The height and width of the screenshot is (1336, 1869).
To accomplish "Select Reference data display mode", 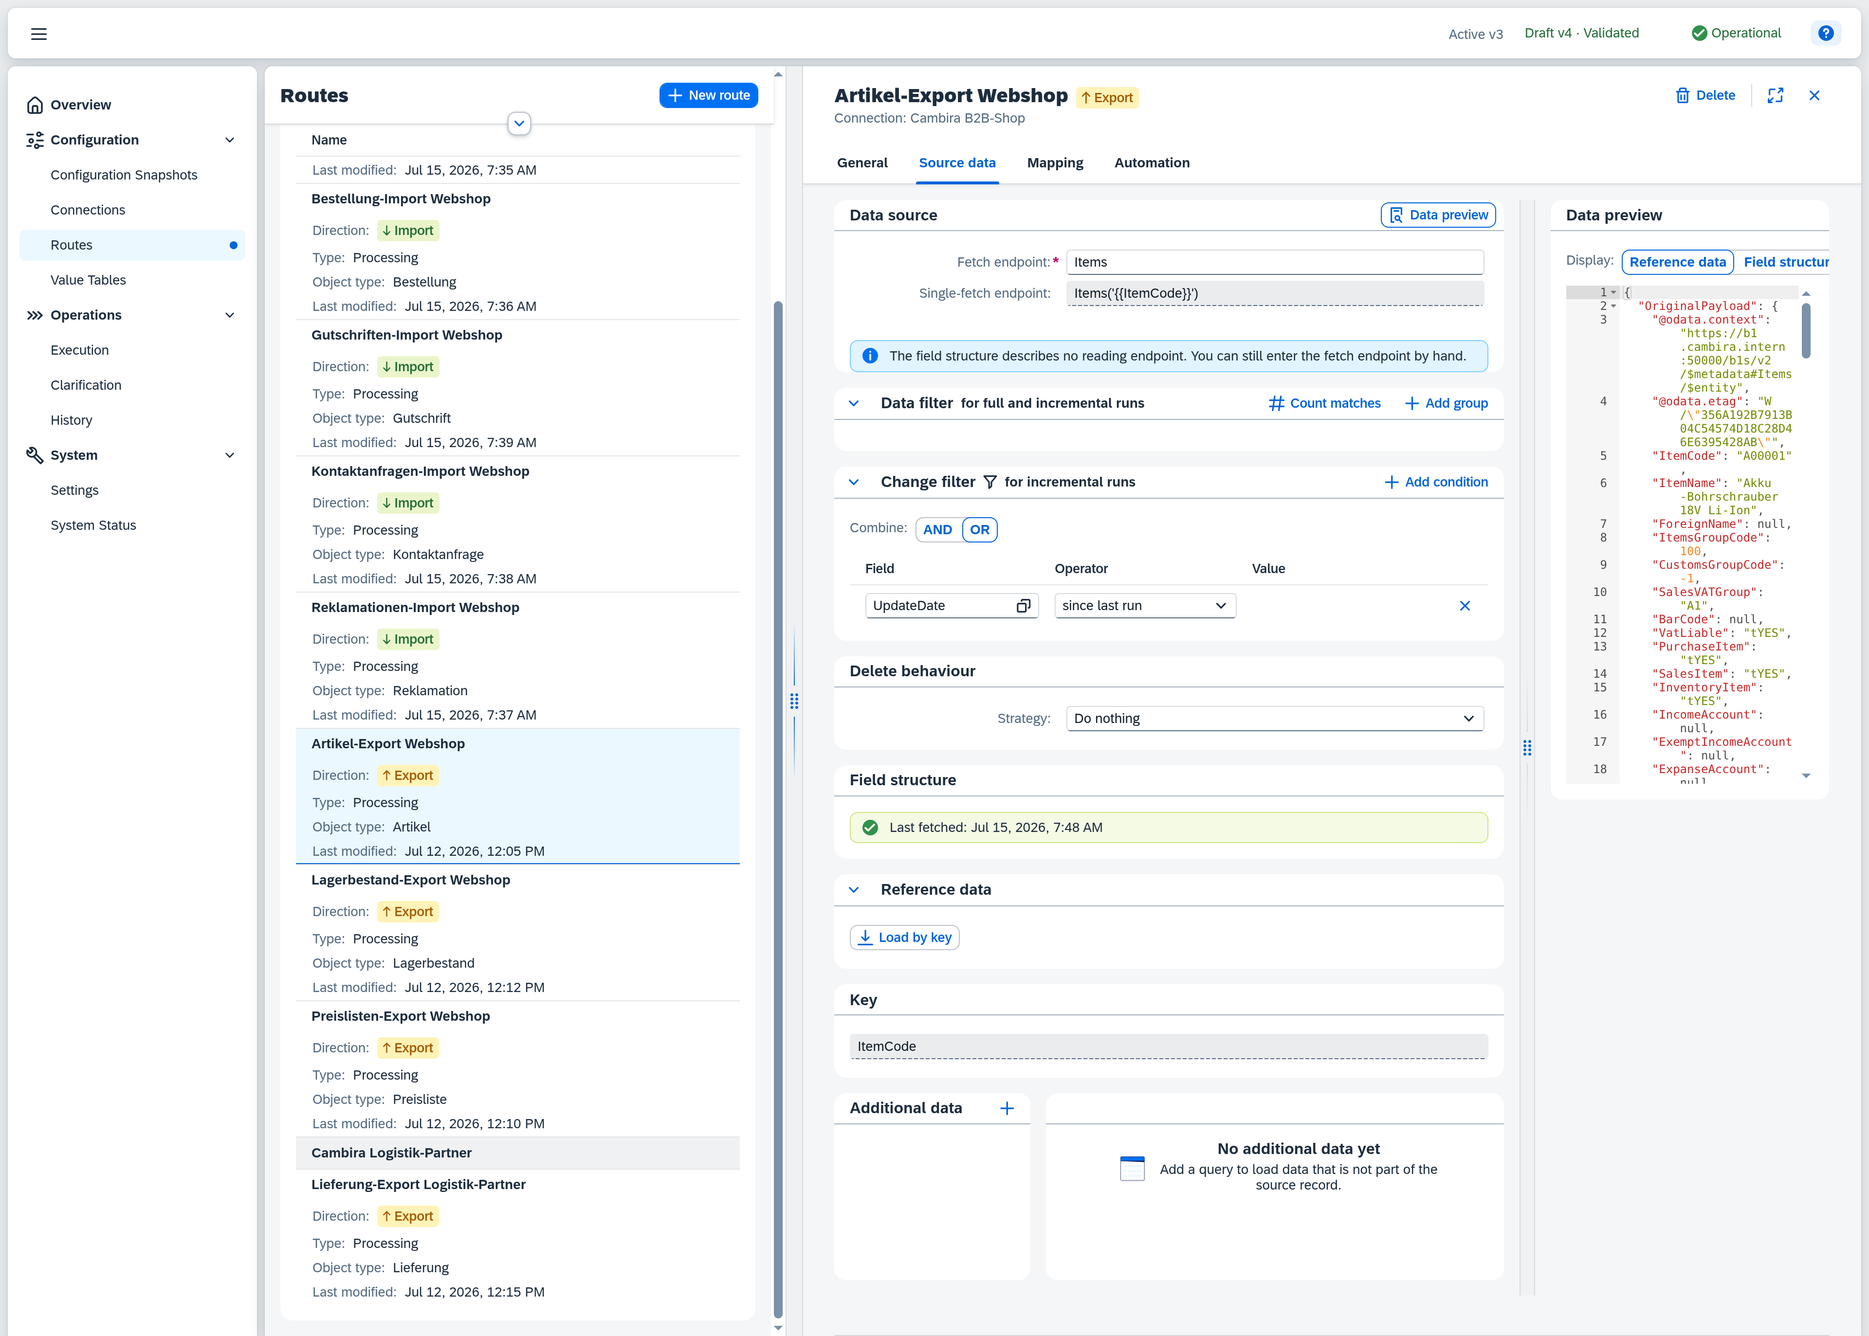I will [x=1677, y=262].
